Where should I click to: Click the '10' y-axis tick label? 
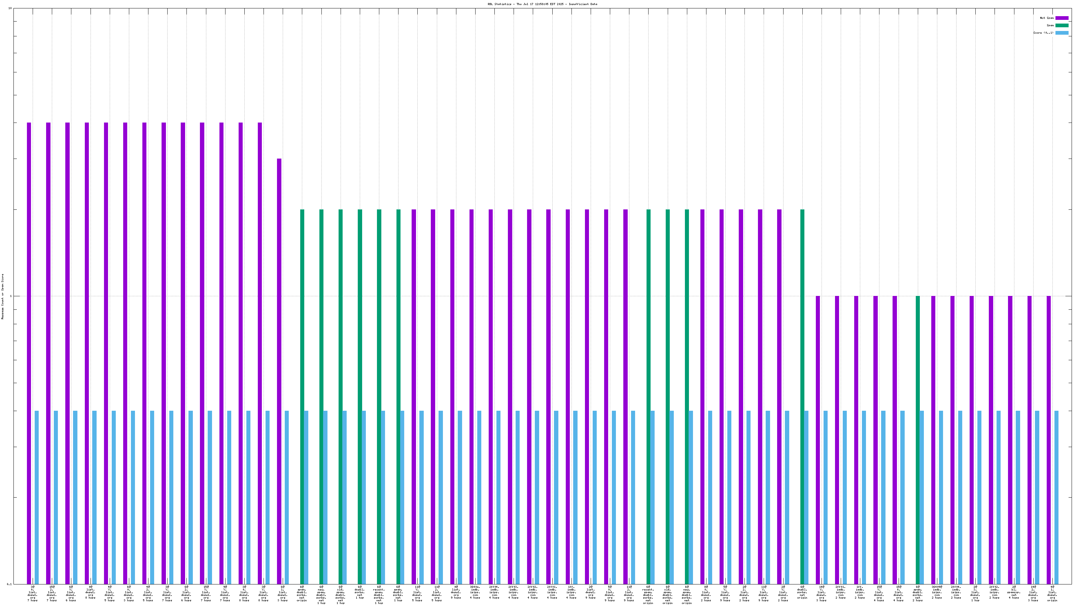pyautogui.click(x=10, y=8)
